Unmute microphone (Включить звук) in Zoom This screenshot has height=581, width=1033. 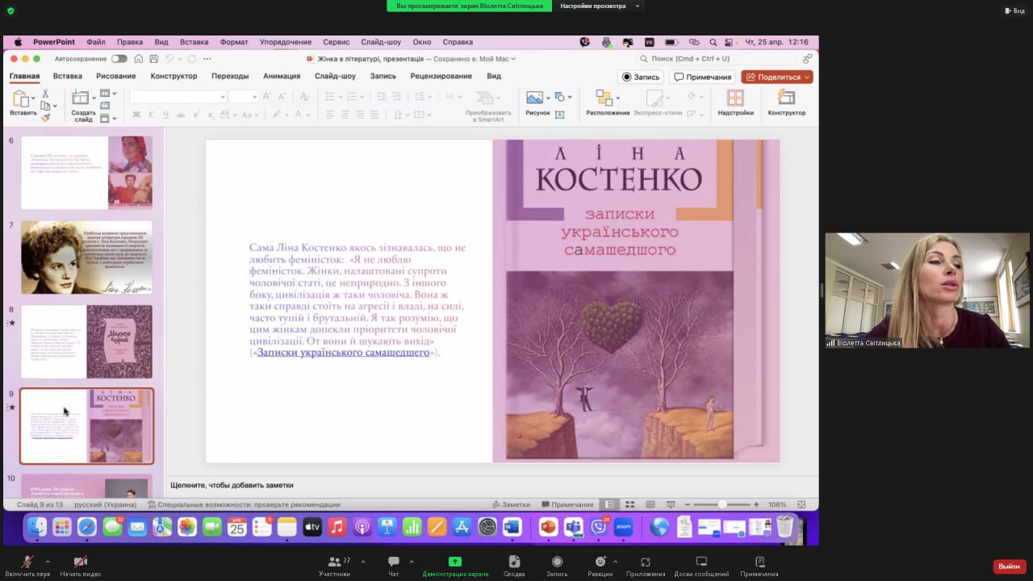(x=27, y=562)
